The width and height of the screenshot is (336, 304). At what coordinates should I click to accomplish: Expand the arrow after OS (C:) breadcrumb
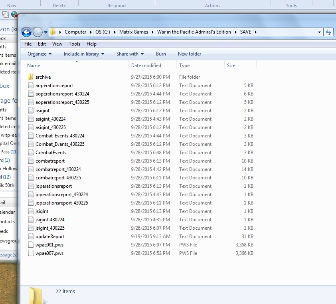coord(115,32)
